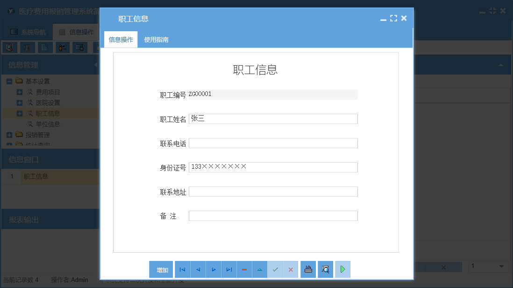Click inside the 联系电话 input field
513x288 pixels.
[273, 143]
